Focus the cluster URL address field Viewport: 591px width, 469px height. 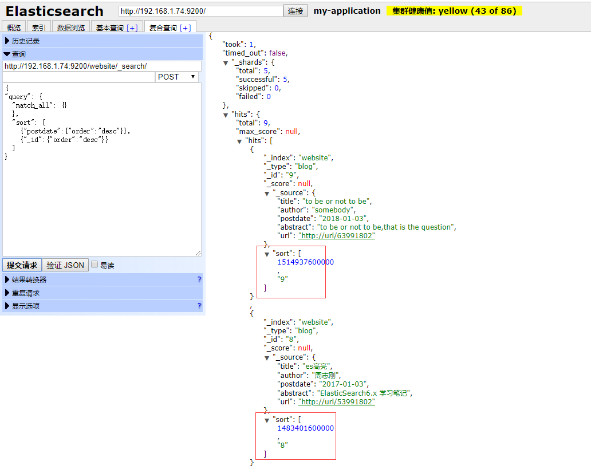coord(201,11)
